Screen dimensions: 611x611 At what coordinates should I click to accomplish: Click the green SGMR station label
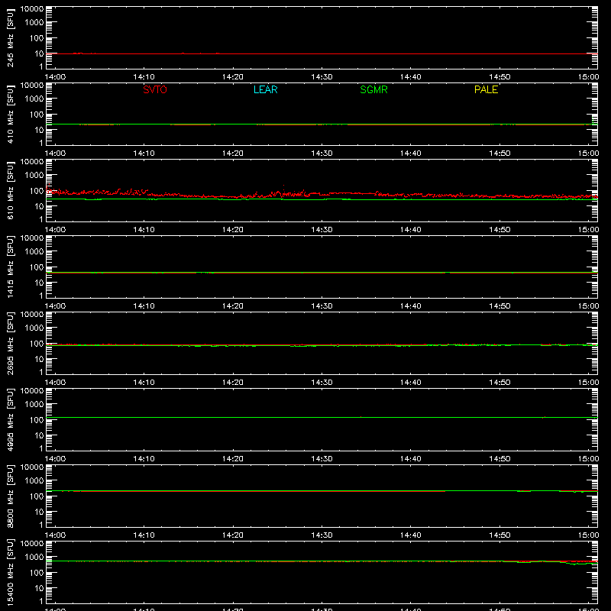point(373,89)
